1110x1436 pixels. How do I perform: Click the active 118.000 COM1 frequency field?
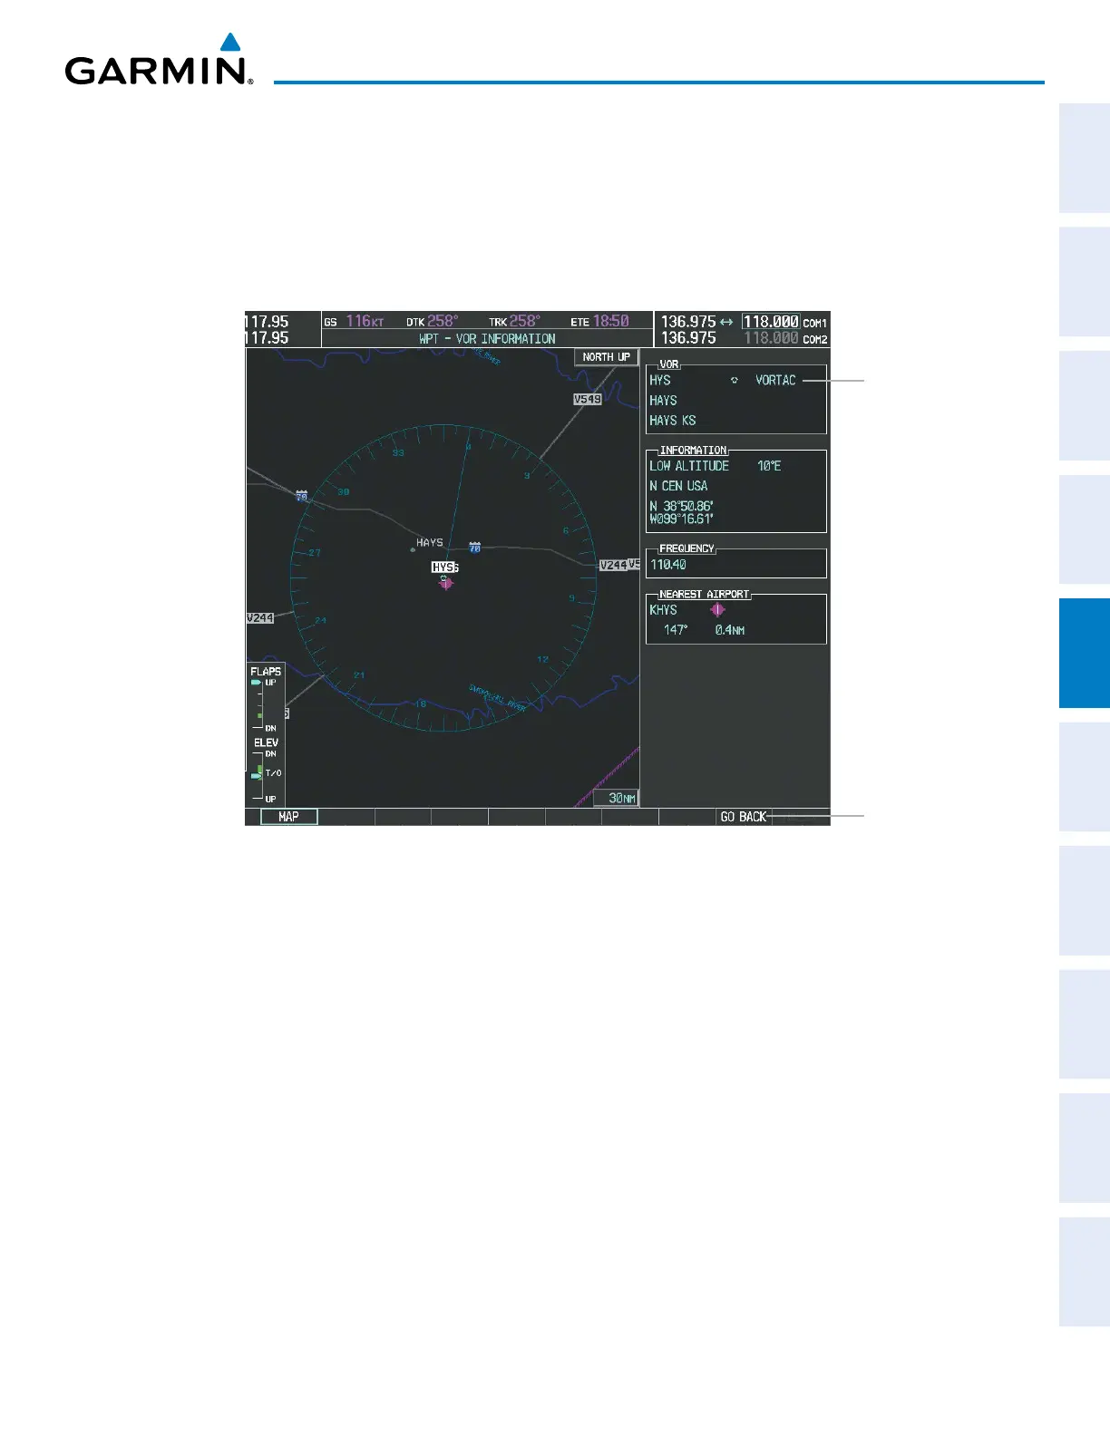point(771,322)
